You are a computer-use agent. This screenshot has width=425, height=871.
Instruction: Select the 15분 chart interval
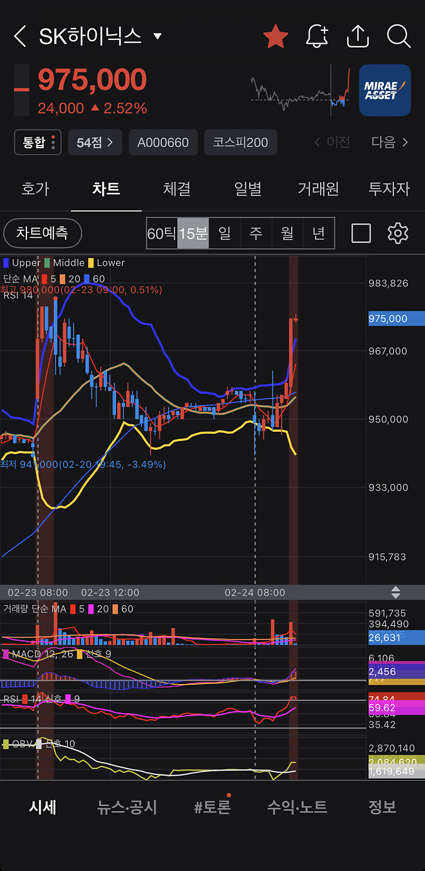[x=193, y=233]
